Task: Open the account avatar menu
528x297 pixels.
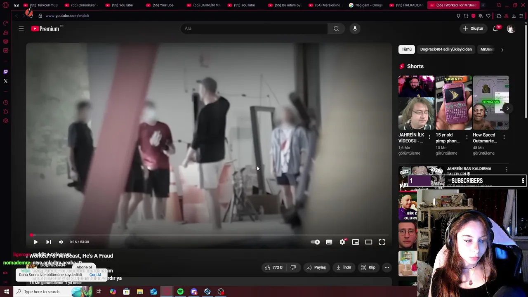Action: (x=511, y=28)
